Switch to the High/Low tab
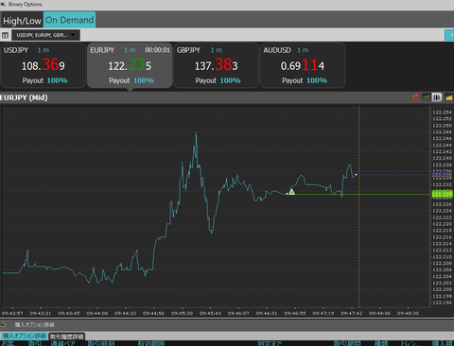The width and height of the screenshot is (454, 346). click(x=22, y=21)
